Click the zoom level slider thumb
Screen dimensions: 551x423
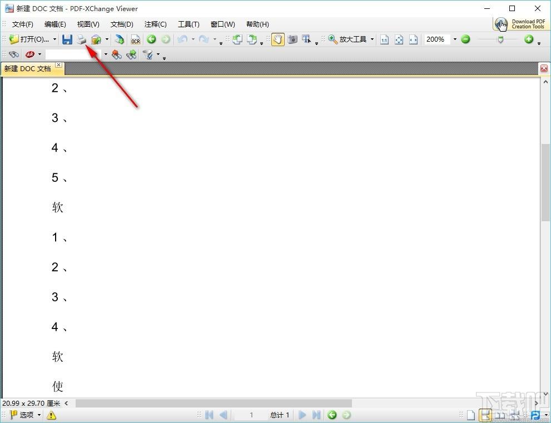point(500,39)
